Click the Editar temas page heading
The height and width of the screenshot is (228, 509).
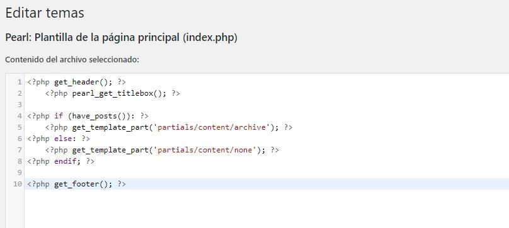tap(45, 13)
